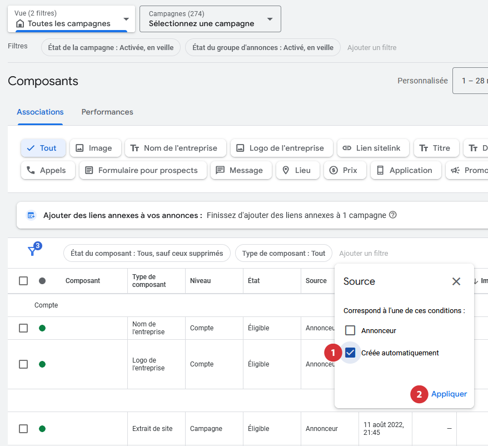
Task: Sort by the État column header
Action: tap(253, 281)
